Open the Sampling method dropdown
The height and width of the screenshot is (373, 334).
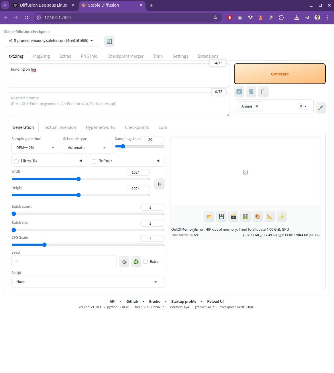(x=36, y=148)
